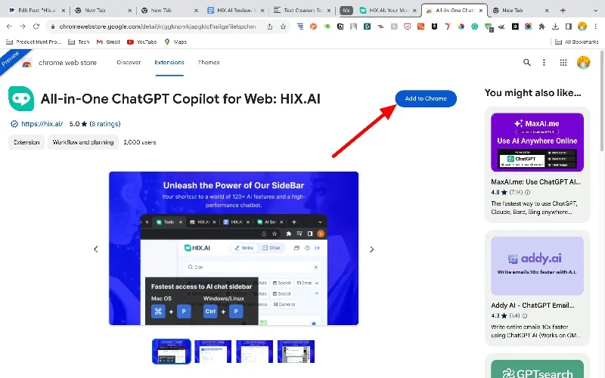Open the Discover tab
The height and width of the screenshot is (378, 605).
(129, 62)
